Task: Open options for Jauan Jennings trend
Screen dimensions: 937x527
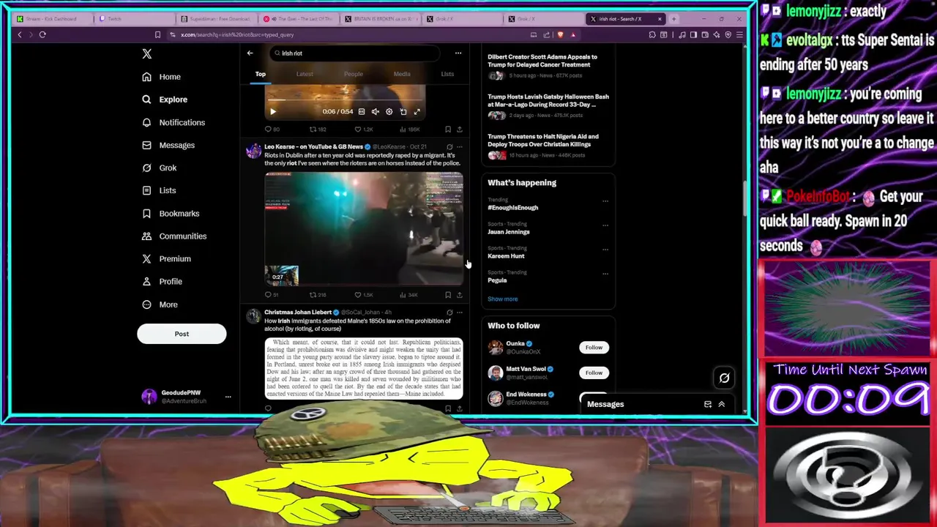Action: 605,225
